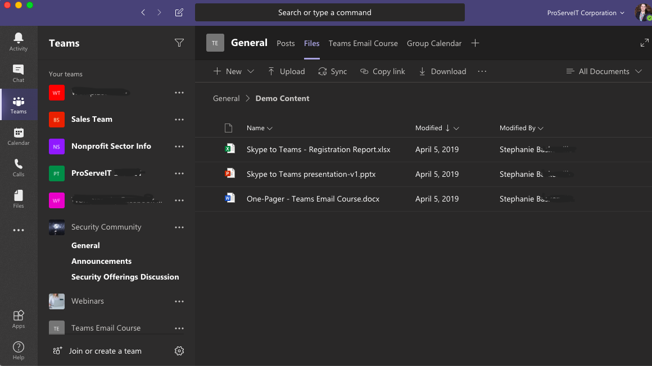The height and width of the screenshot is (366, 652).
Task: Open the manage teams settings gear
Action: pos(179,350)
